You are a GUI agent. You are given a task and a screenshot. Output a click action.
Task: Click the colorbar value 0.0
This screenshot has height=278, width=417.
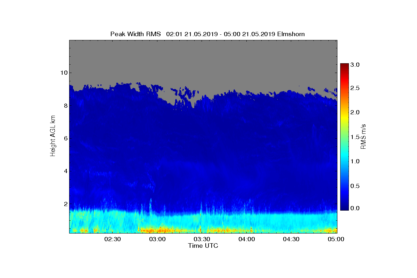click(355, 208)
